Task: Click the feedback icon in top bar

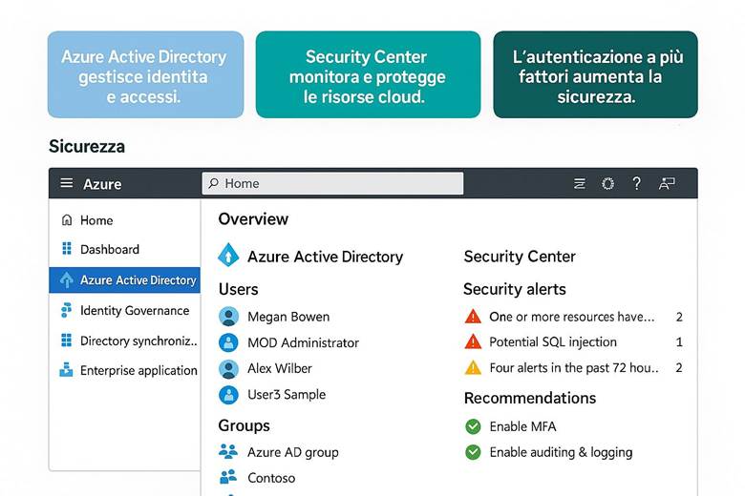Action: click(x=667, y=183)
